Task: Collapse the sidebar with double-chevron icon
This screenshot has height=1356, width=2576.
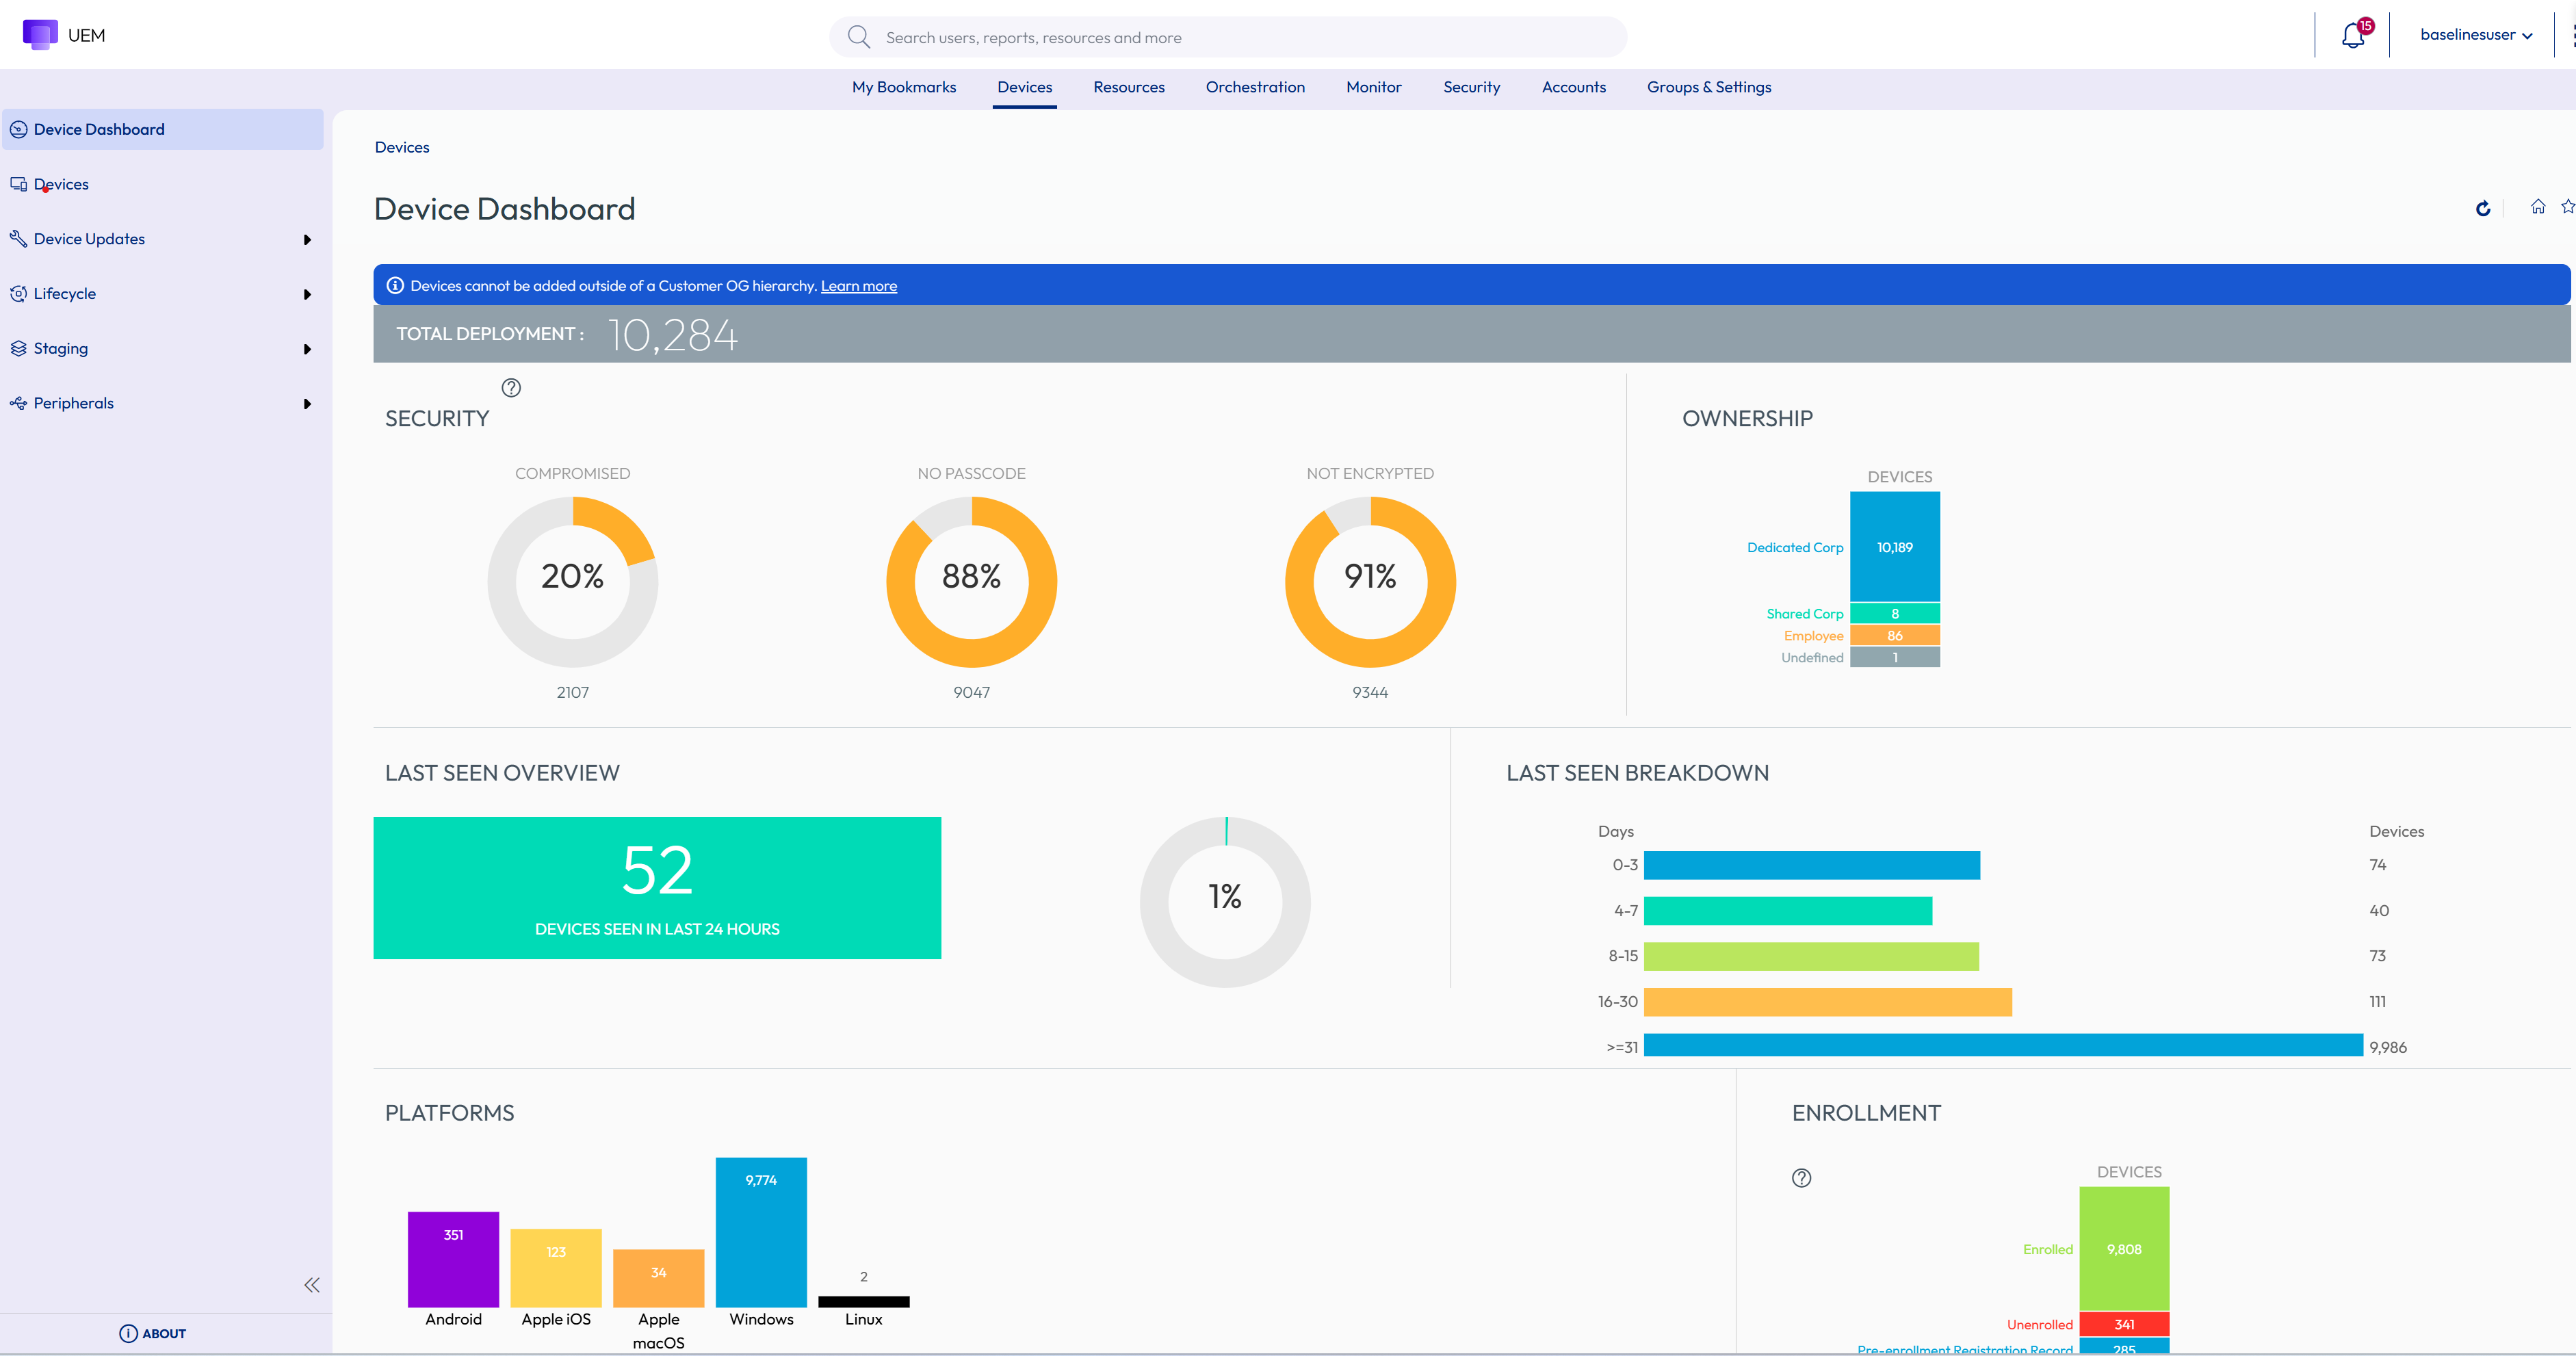Action: point(312,1285)
